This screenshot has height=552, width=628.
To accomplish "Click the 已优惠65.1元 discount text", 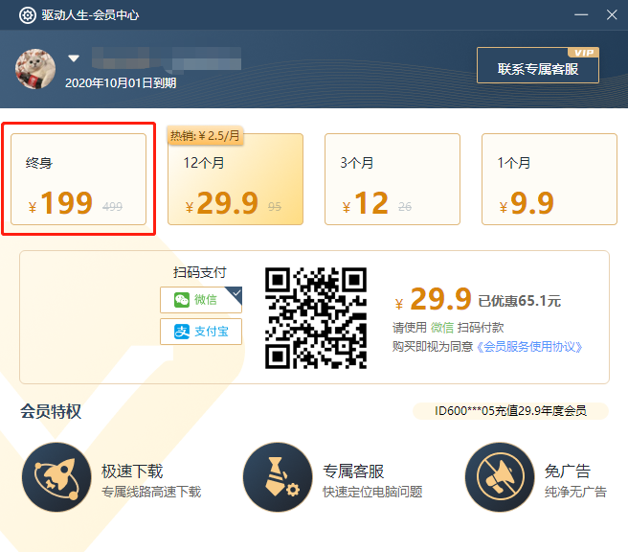I will [x=520, y=301].
